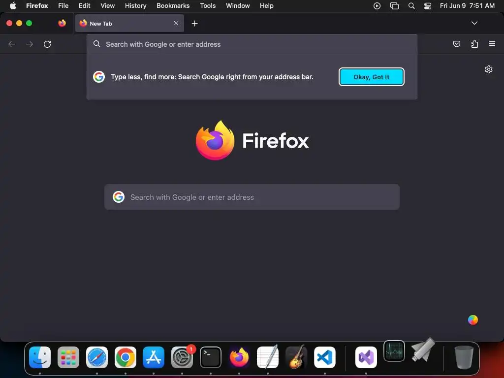Click the play circle icon in menu bar
Viewport: 504px width, 378px height.
[377, 6]
